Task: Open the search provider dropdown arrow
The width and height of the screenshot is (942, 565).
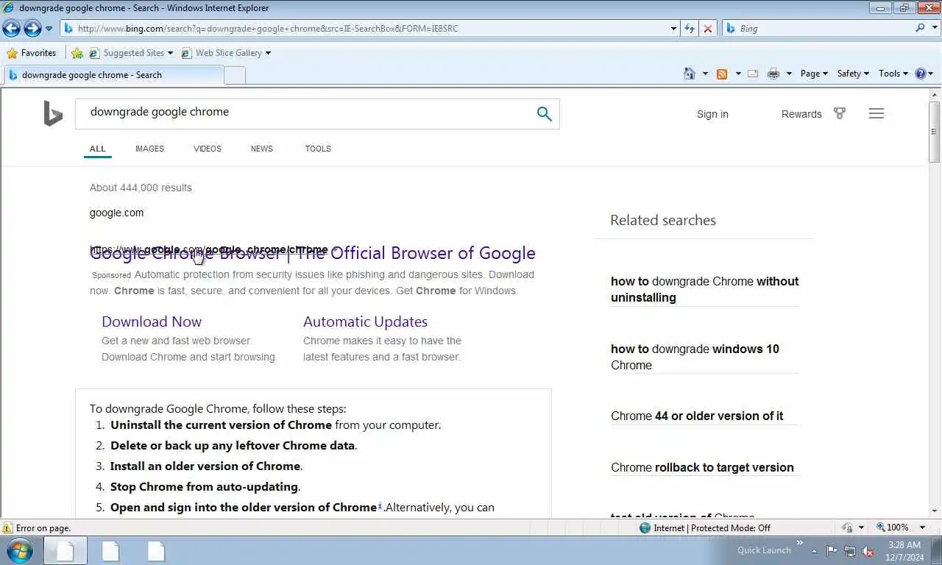Action: 934,29
